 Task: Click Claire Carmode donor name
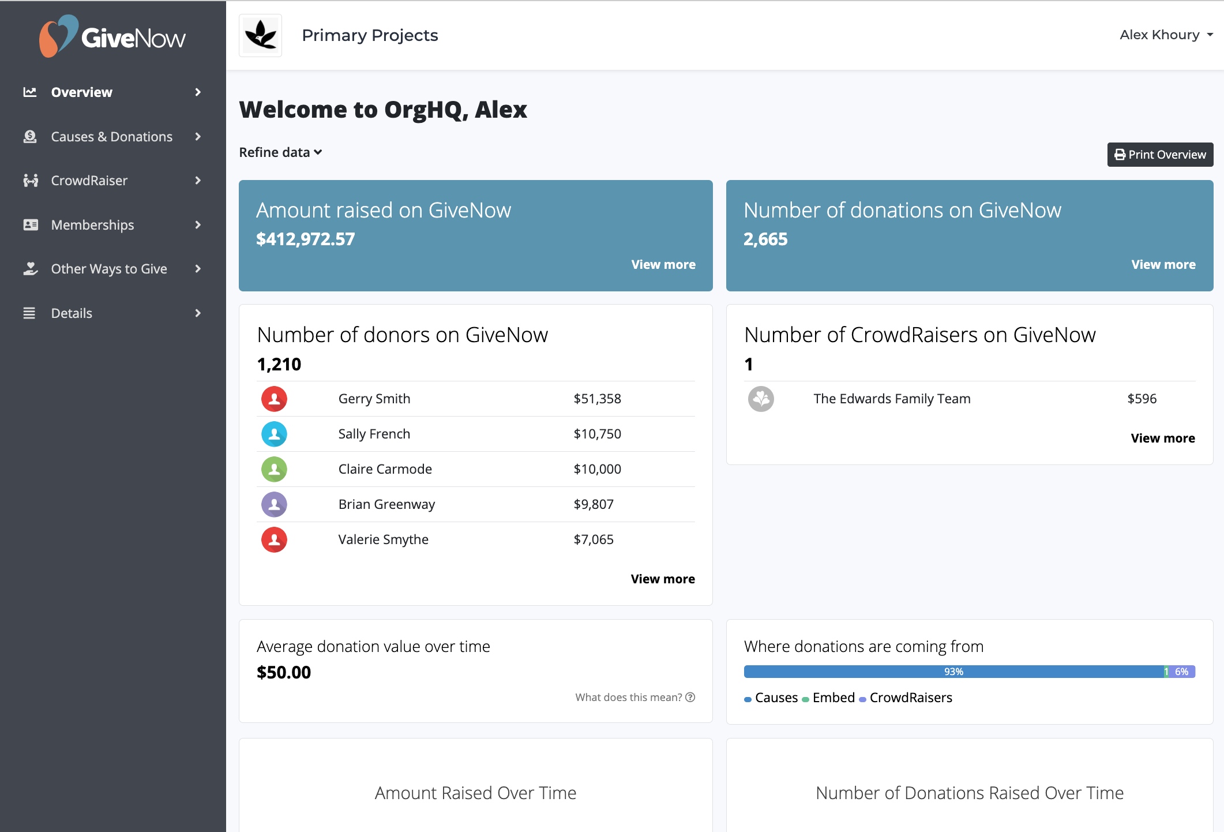(385, 469)
